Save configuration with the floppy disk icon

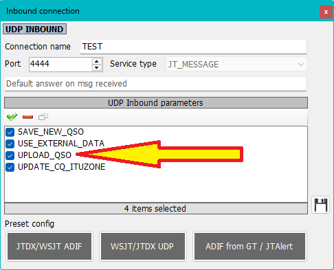pyautogui.click(x=321, y=205)
